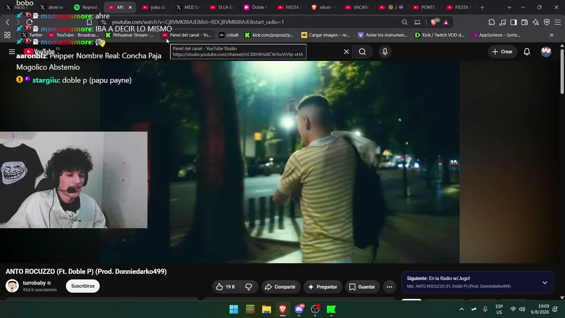Switch to the Spotify Reproduc browser tab
This screenshot has width=565, height=318.
point(86,8)
